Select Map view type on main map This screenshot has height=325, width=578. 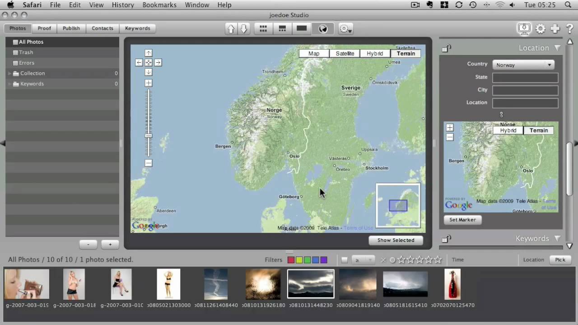pos(314,53)
